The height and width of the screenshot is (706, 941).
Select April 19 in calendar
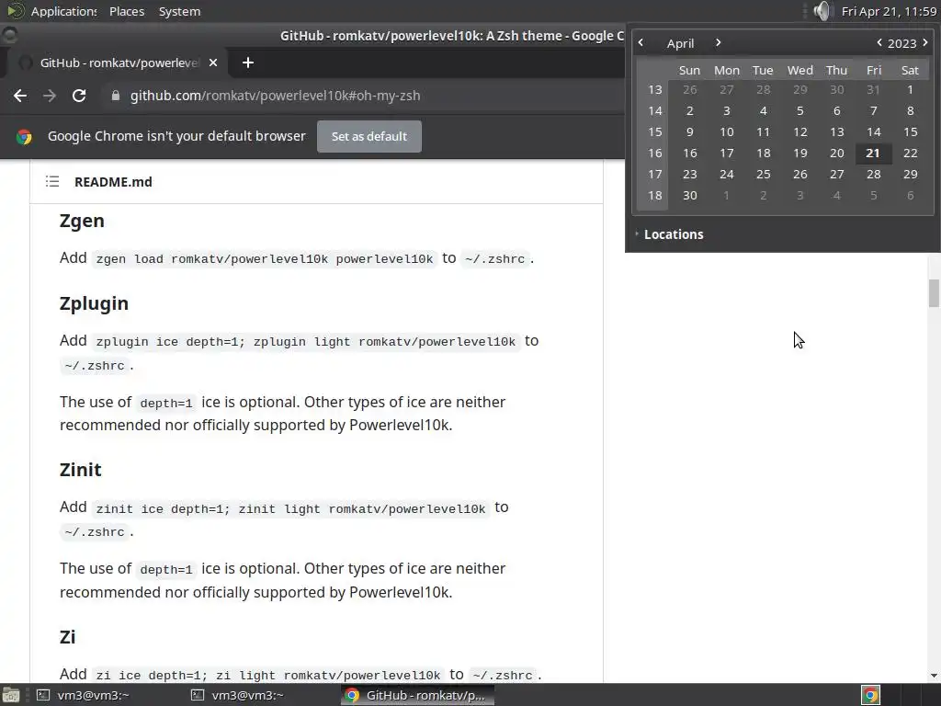click(800, 154)
